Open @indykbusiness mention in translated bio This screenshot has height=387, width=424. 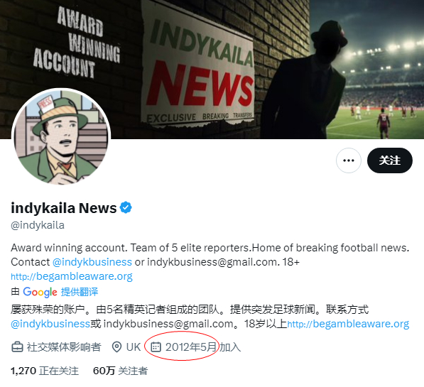(50, 324)
